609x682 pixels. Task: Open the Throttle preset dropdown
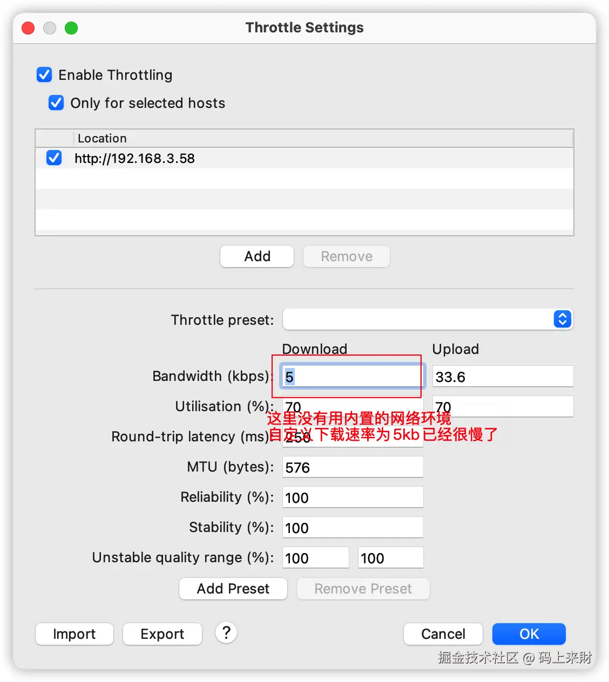[x=428, y=319]
